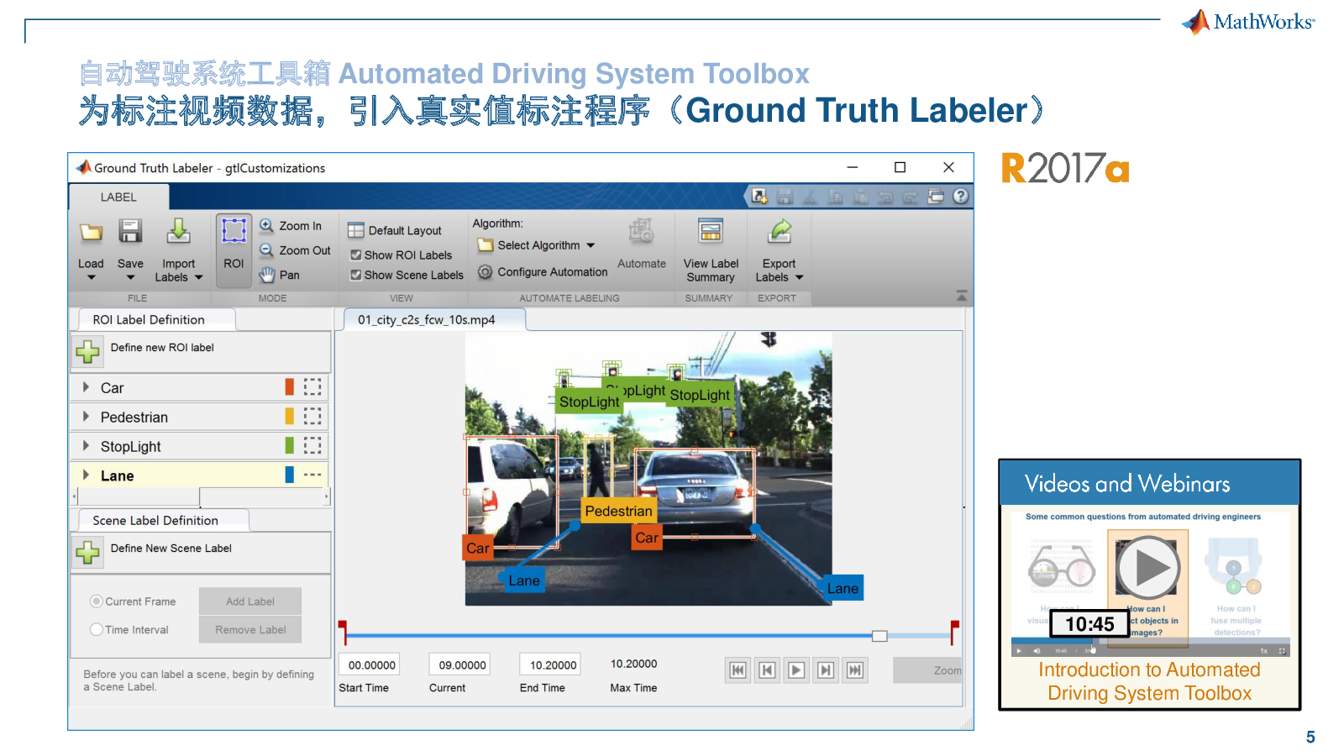
Task: Select the Time Interval radio button
Action: 97,630
